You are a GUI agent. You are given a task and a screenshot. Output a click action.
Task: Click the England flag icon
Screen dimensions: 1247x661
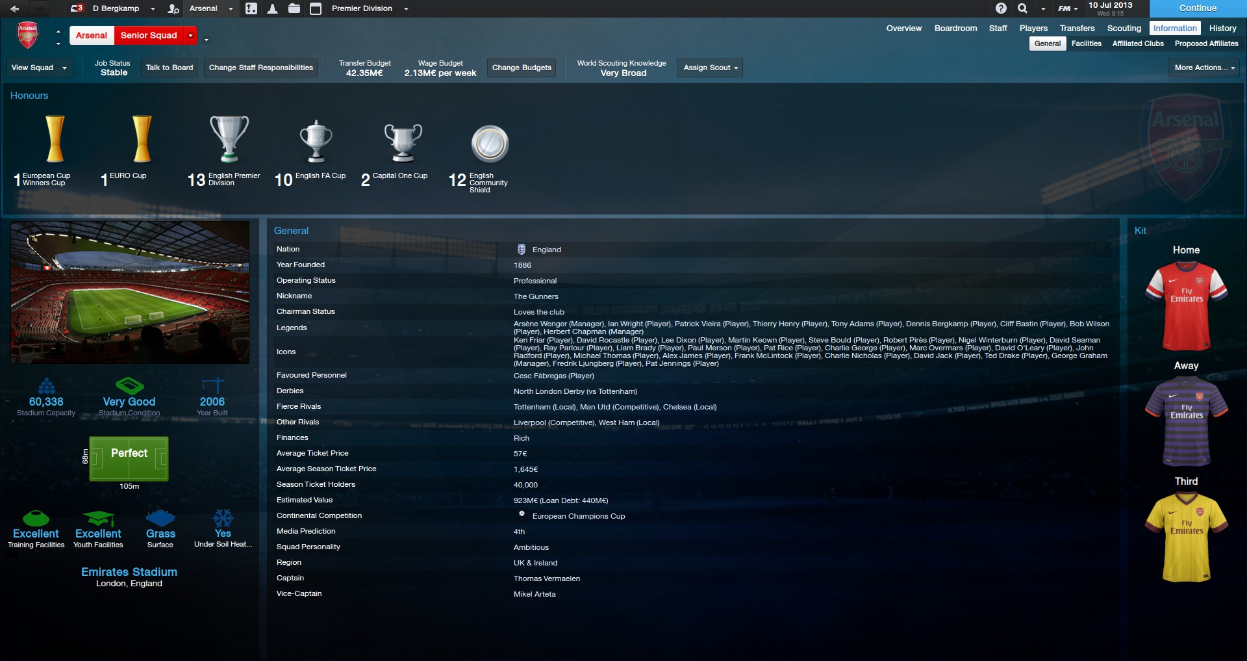coord(521,250)
